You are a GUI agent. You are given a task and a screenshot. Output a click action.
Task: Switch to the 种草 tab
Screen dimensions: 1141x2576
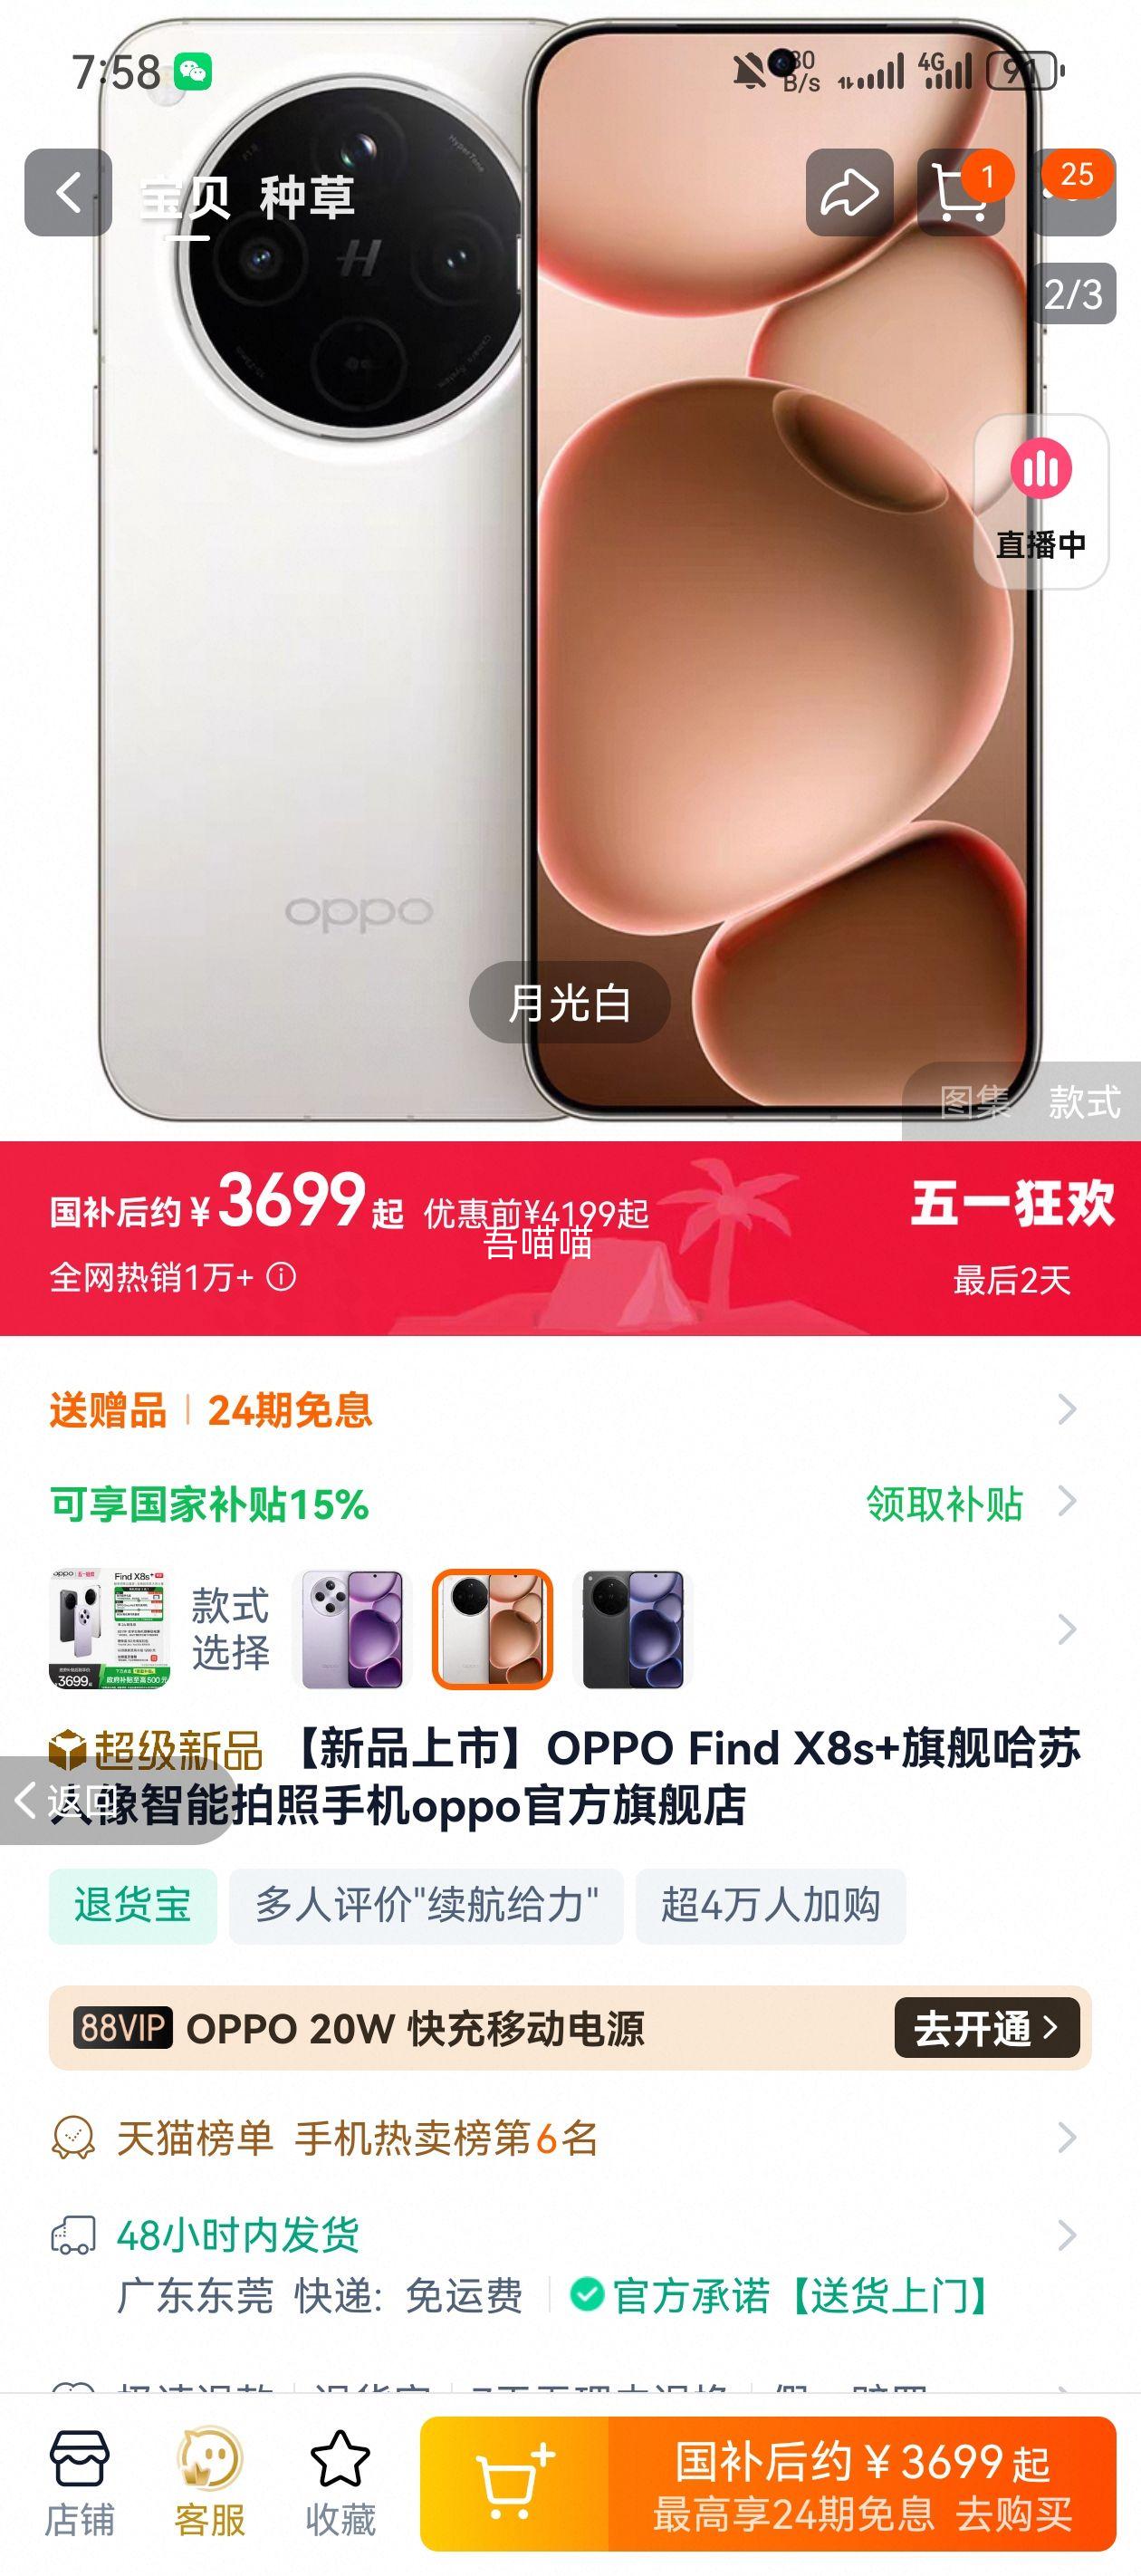pyautogui.click(x=306, y=196)
